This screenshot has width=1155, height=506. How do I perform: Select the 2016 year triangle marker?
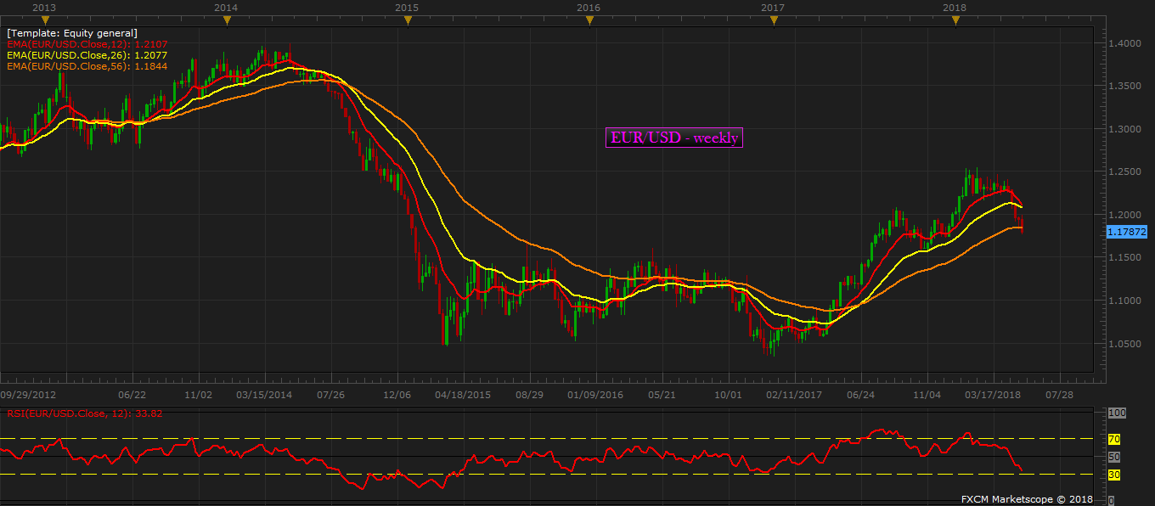[589, 20]
